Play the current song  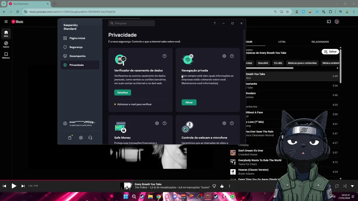tap(14, 186)
